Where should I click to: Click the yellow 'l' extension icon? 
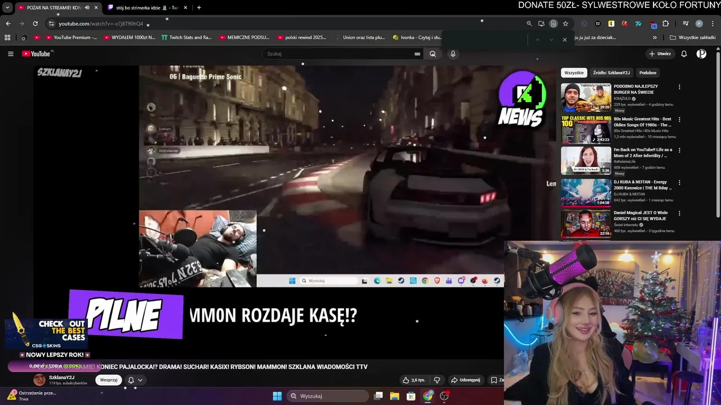coord(611,24)
